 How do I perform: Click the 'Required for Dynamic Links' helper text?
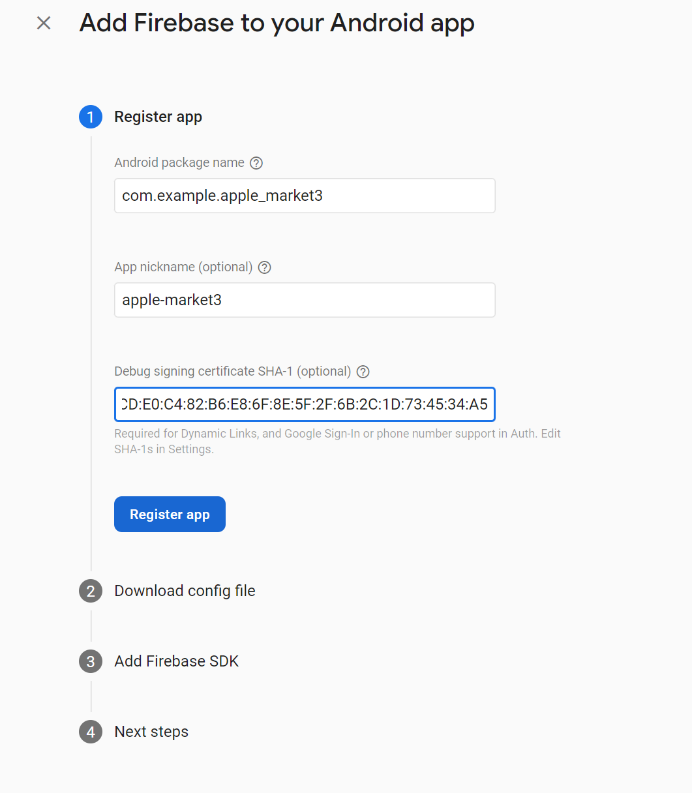tap(337, 441)
